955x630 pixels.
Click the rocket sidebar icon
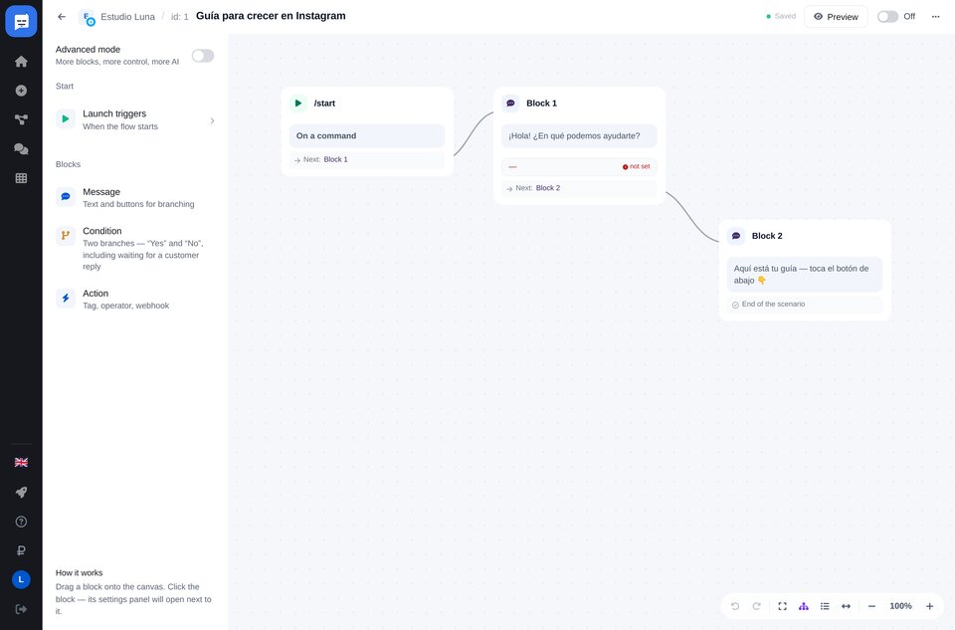[21, 492]
